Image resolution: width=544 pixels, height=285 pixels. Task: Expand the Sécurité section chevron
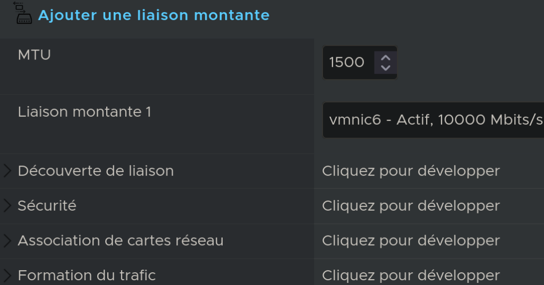(7, 206)
